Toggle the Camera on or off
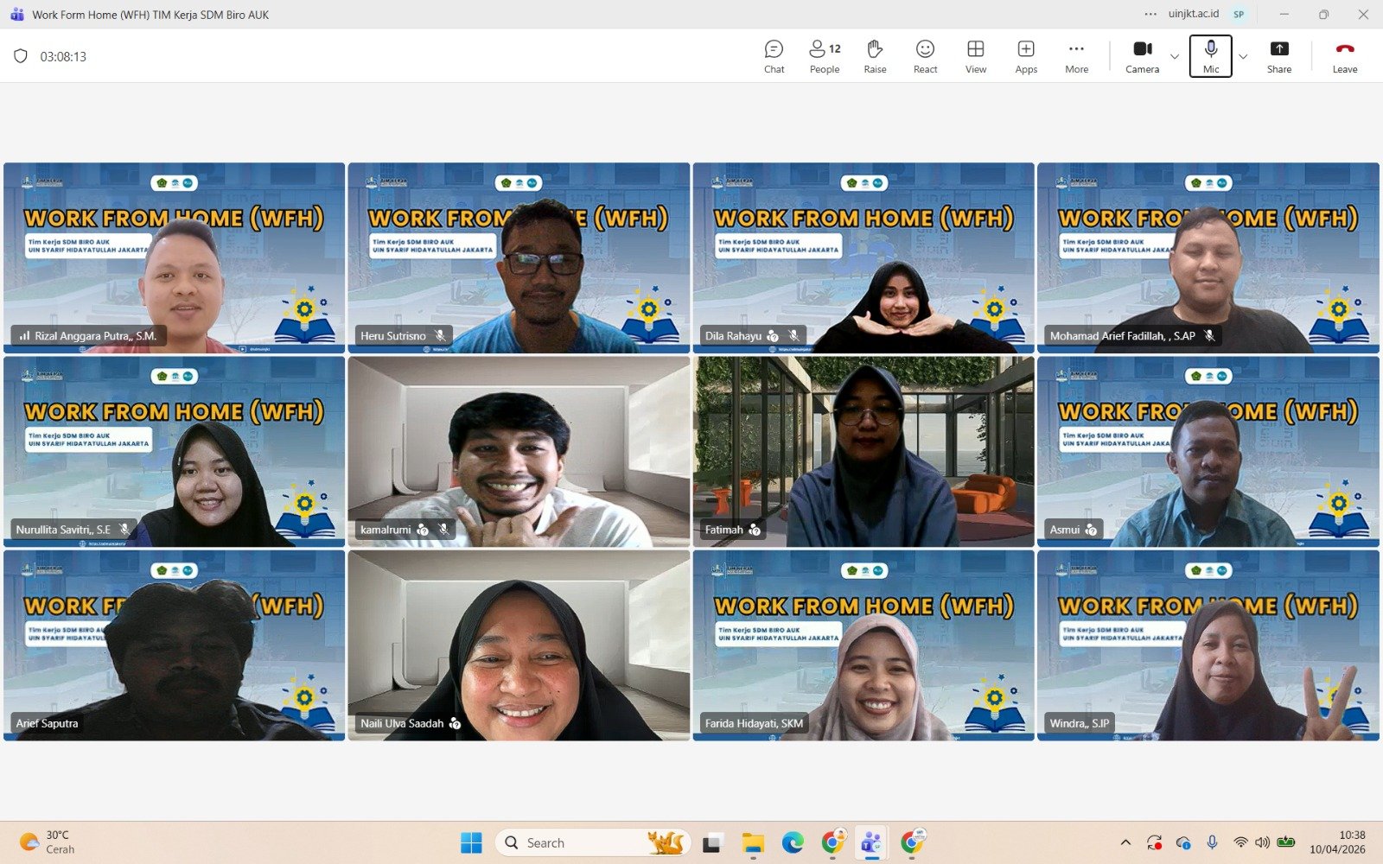This screenshot has height=864, width=1383. [x=1142, y=56]
